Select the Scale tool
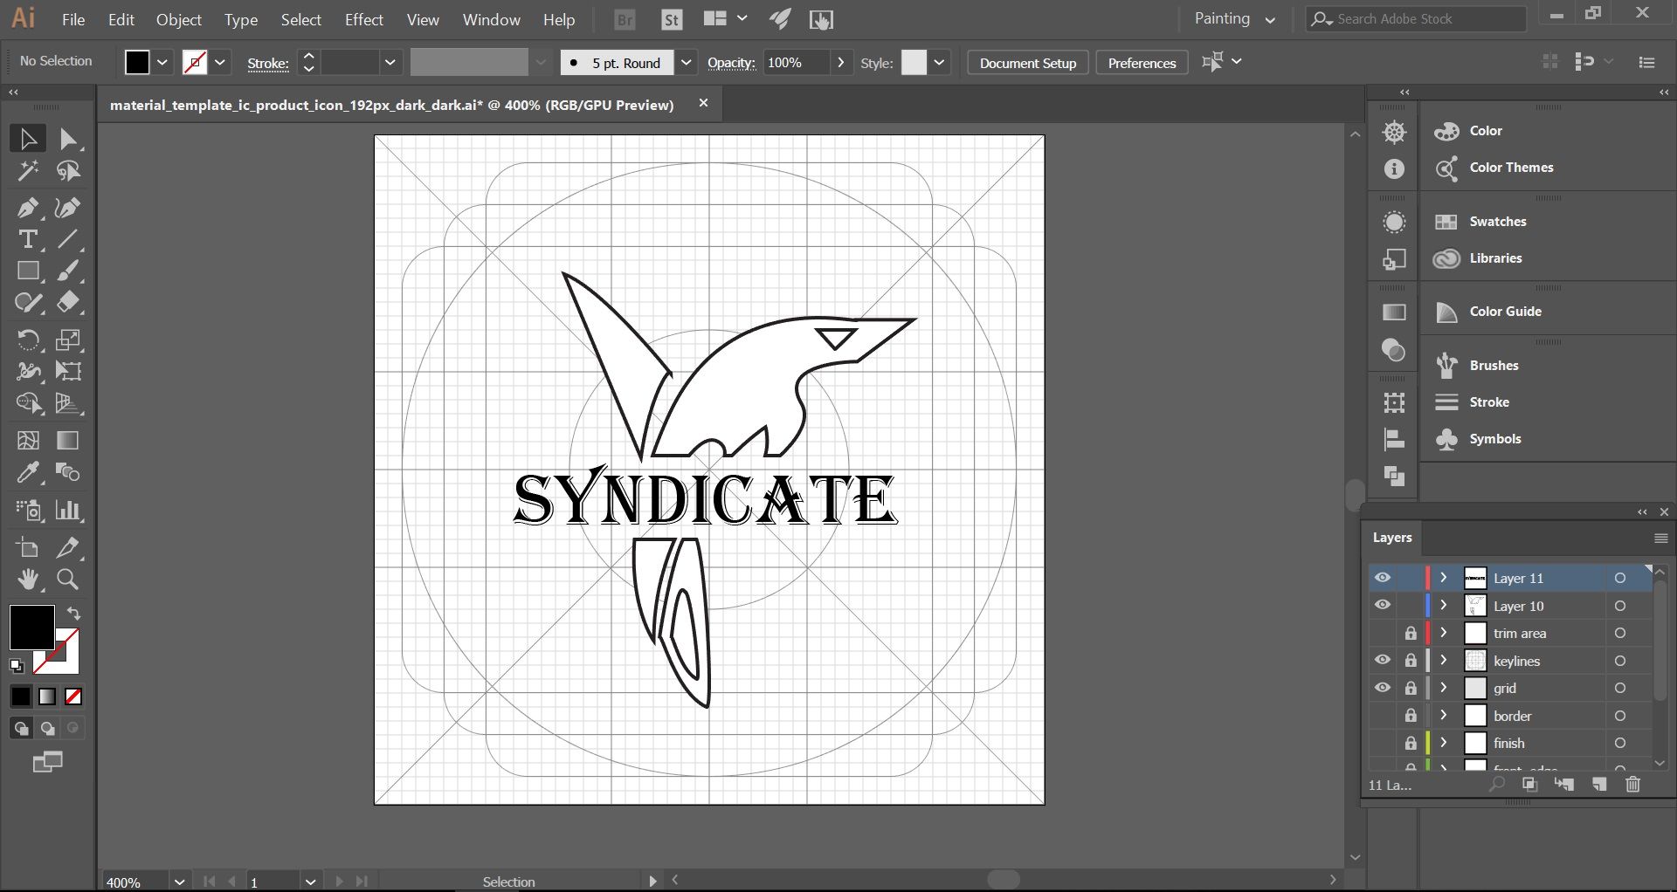This screenshot has width=1677, height=892. [68, 340]
